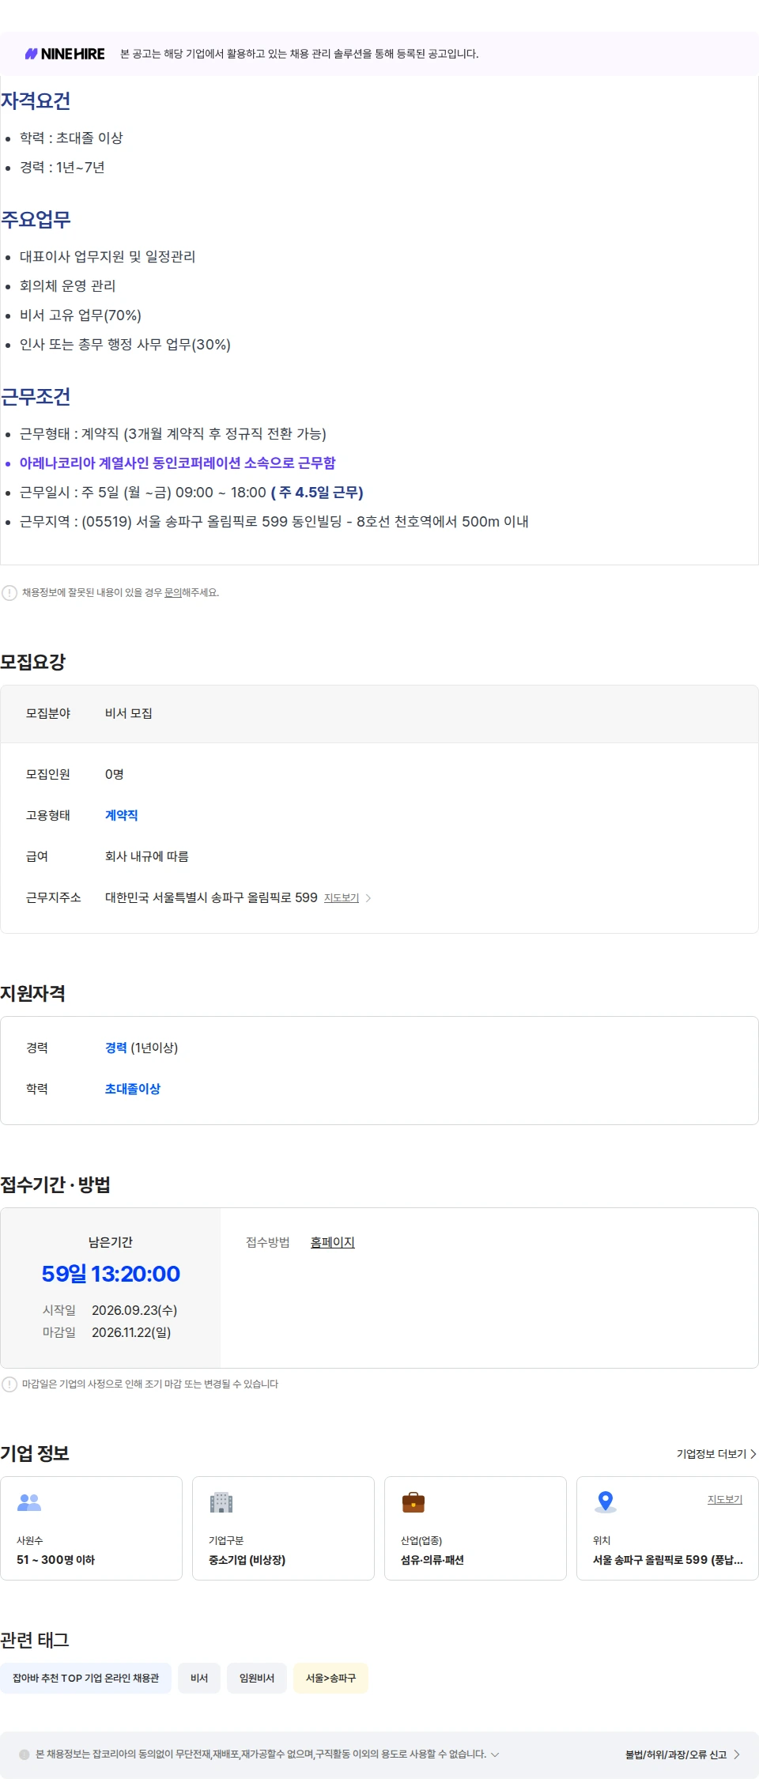The height and width of the screenshot is (1779, 759).
Task: Click the info icon beside 마감일은 기업의 사정으로
Action: click(x=9, y=1384)
